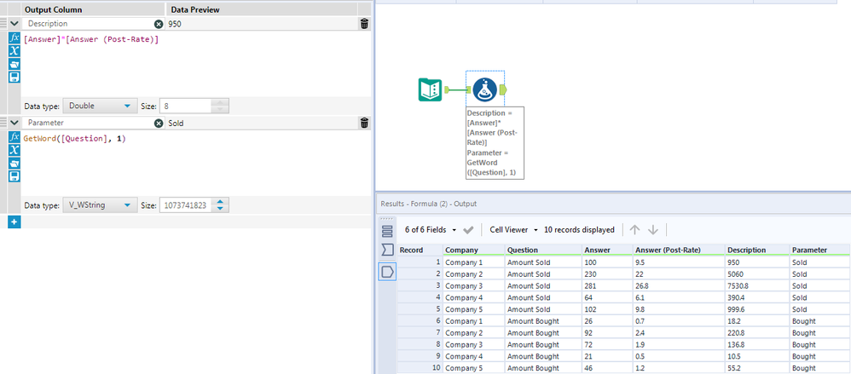Go to next record with down arrow
The height and width of the screenshot is (374, 851).
pyautogui.click(x=653, y=230)
